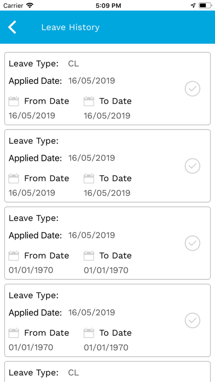Click From Date calendar icon in first card

point(14,101)
